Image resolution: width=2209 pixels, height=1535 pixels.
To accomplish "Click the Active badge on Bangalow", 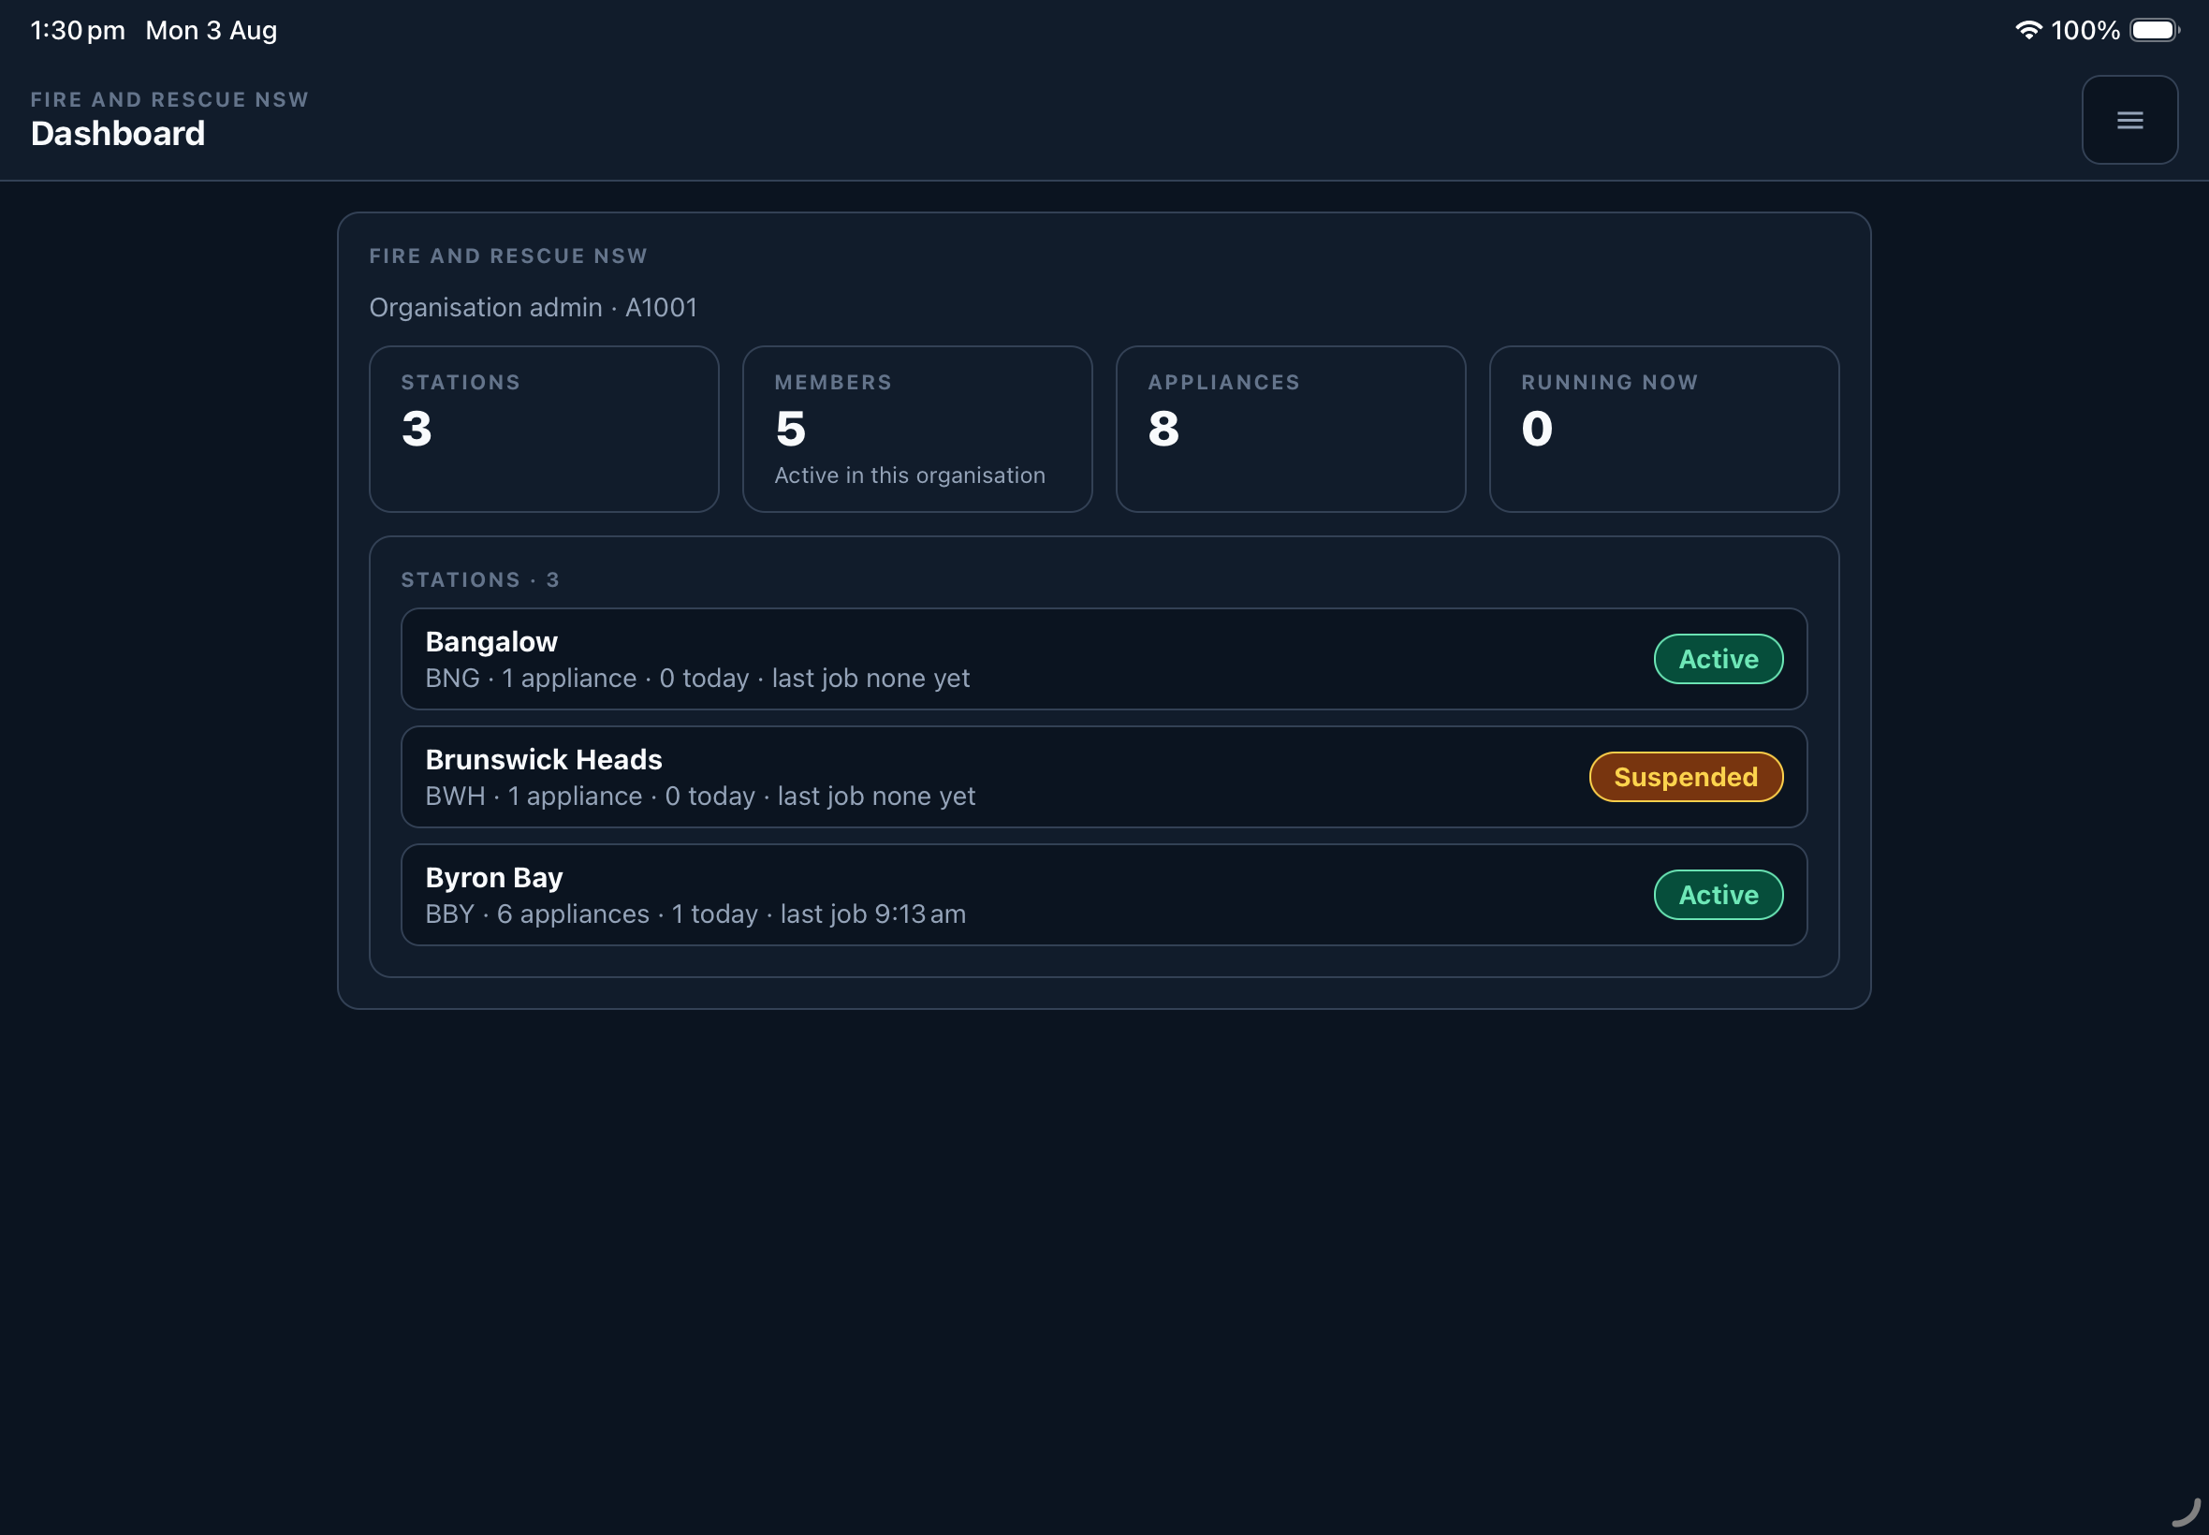I will tap(1718, 659).
